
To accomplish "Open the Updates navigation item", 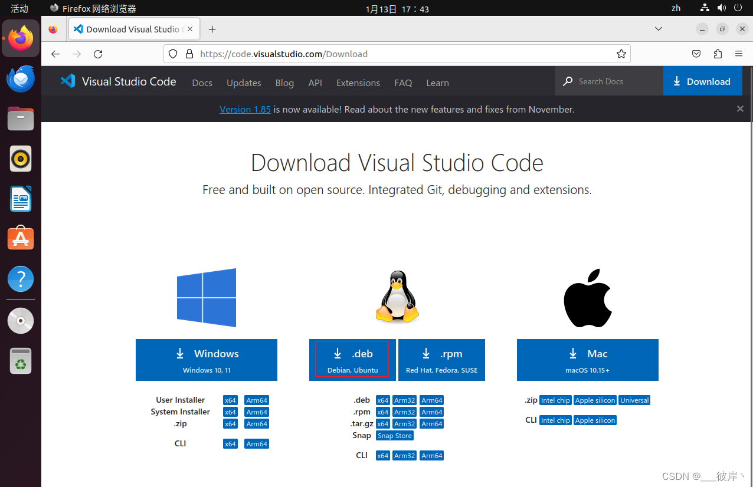I will pos(244,83).
